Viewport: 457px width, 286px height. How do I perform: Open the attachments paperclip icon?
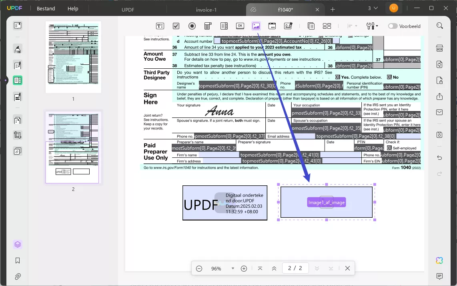tap(18, 276)
